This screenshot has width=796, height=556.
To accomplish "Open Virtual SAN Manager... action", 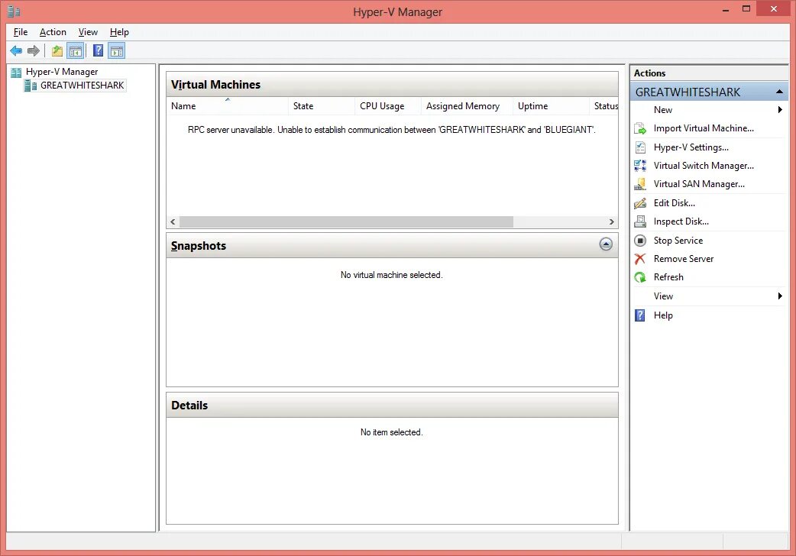I will [x=699, y=184].
